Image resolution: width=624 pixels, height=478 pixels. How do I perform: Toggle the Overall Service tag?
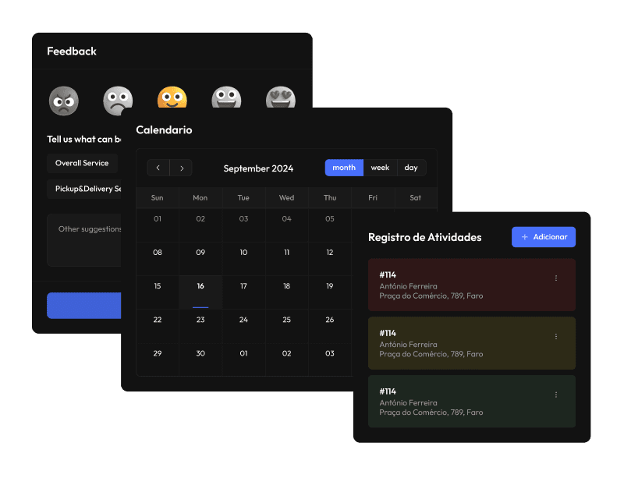tap(82, 163)
